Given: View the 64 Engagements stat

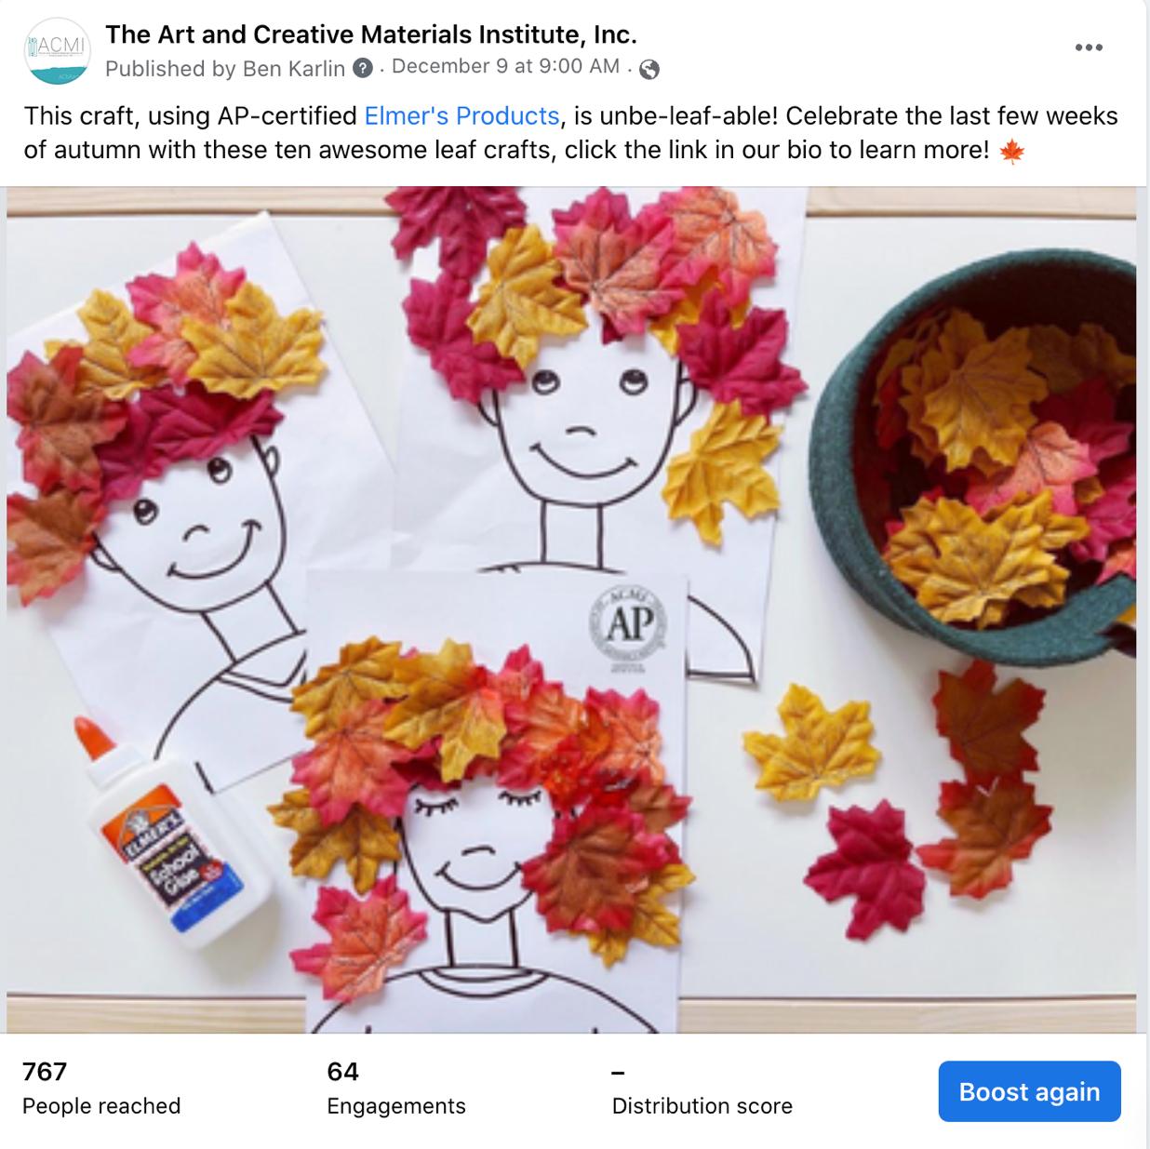Looking at the screenshot, I should (396, 1089).
